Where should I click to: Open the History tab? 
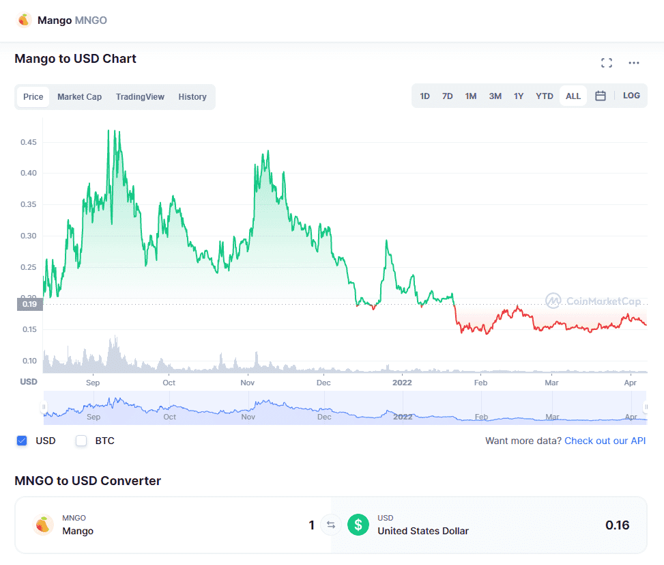coord(192,96)
